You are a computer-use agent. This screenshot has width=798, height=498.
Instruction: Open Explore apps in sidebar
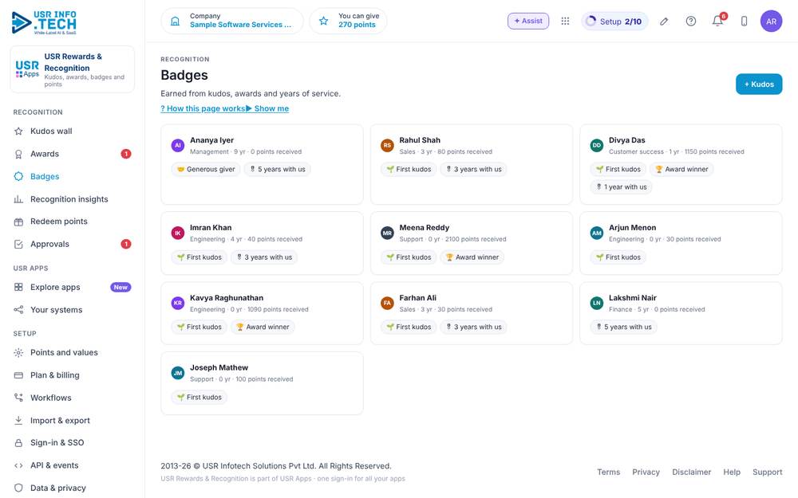pos(73,287)
